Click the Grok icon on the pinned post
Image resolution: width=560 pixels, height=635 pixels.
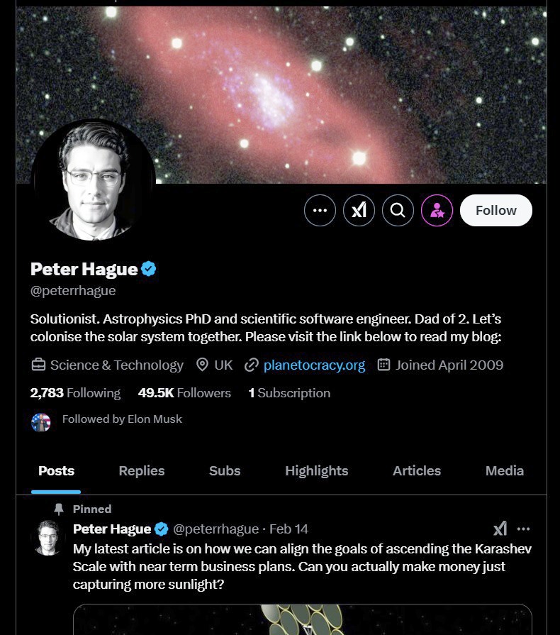(x=500, y=529)
